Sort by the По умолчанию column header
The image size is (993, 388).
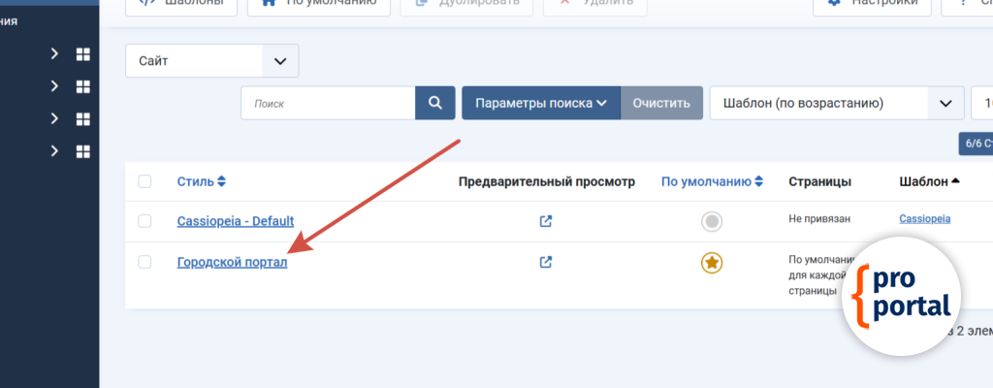(x=712, y=181)
